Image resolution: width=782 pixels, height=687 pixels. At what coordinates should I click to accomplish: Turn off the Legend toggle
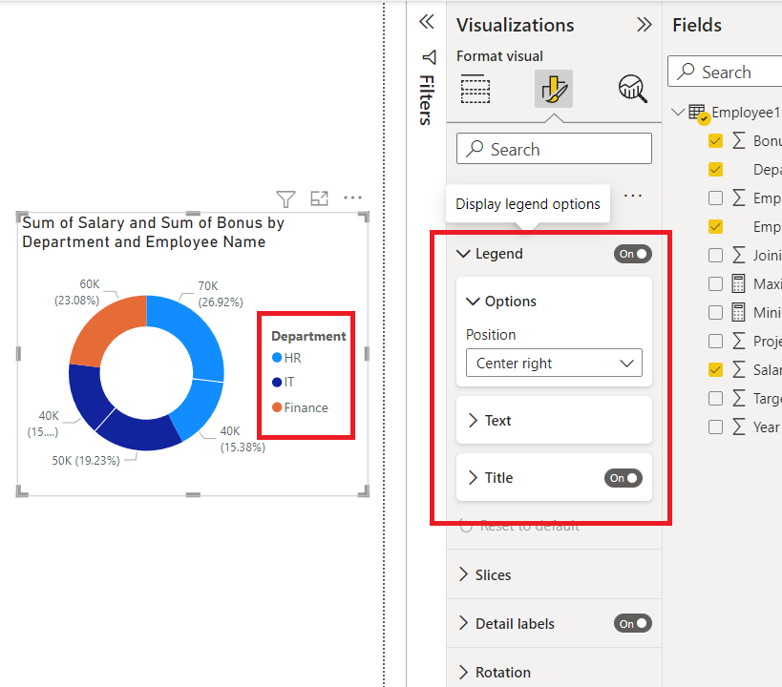(632, 254)
